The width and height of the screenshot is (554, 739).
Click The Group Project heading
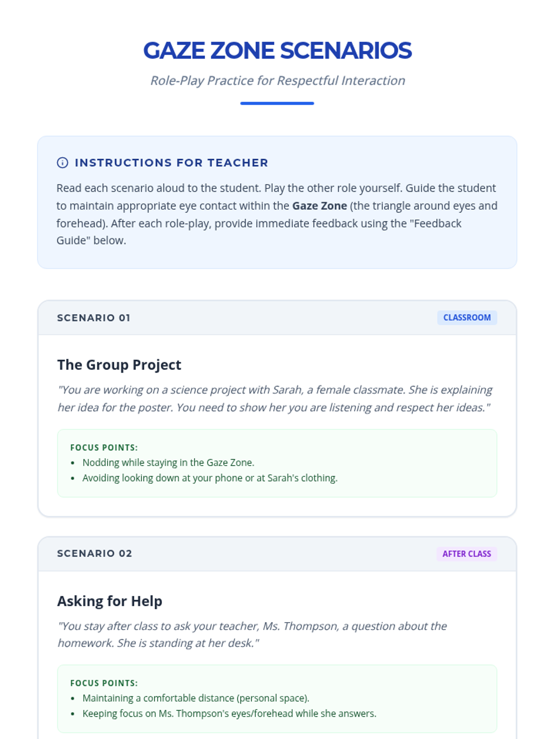pyautogui.click(x=119, y=365)
